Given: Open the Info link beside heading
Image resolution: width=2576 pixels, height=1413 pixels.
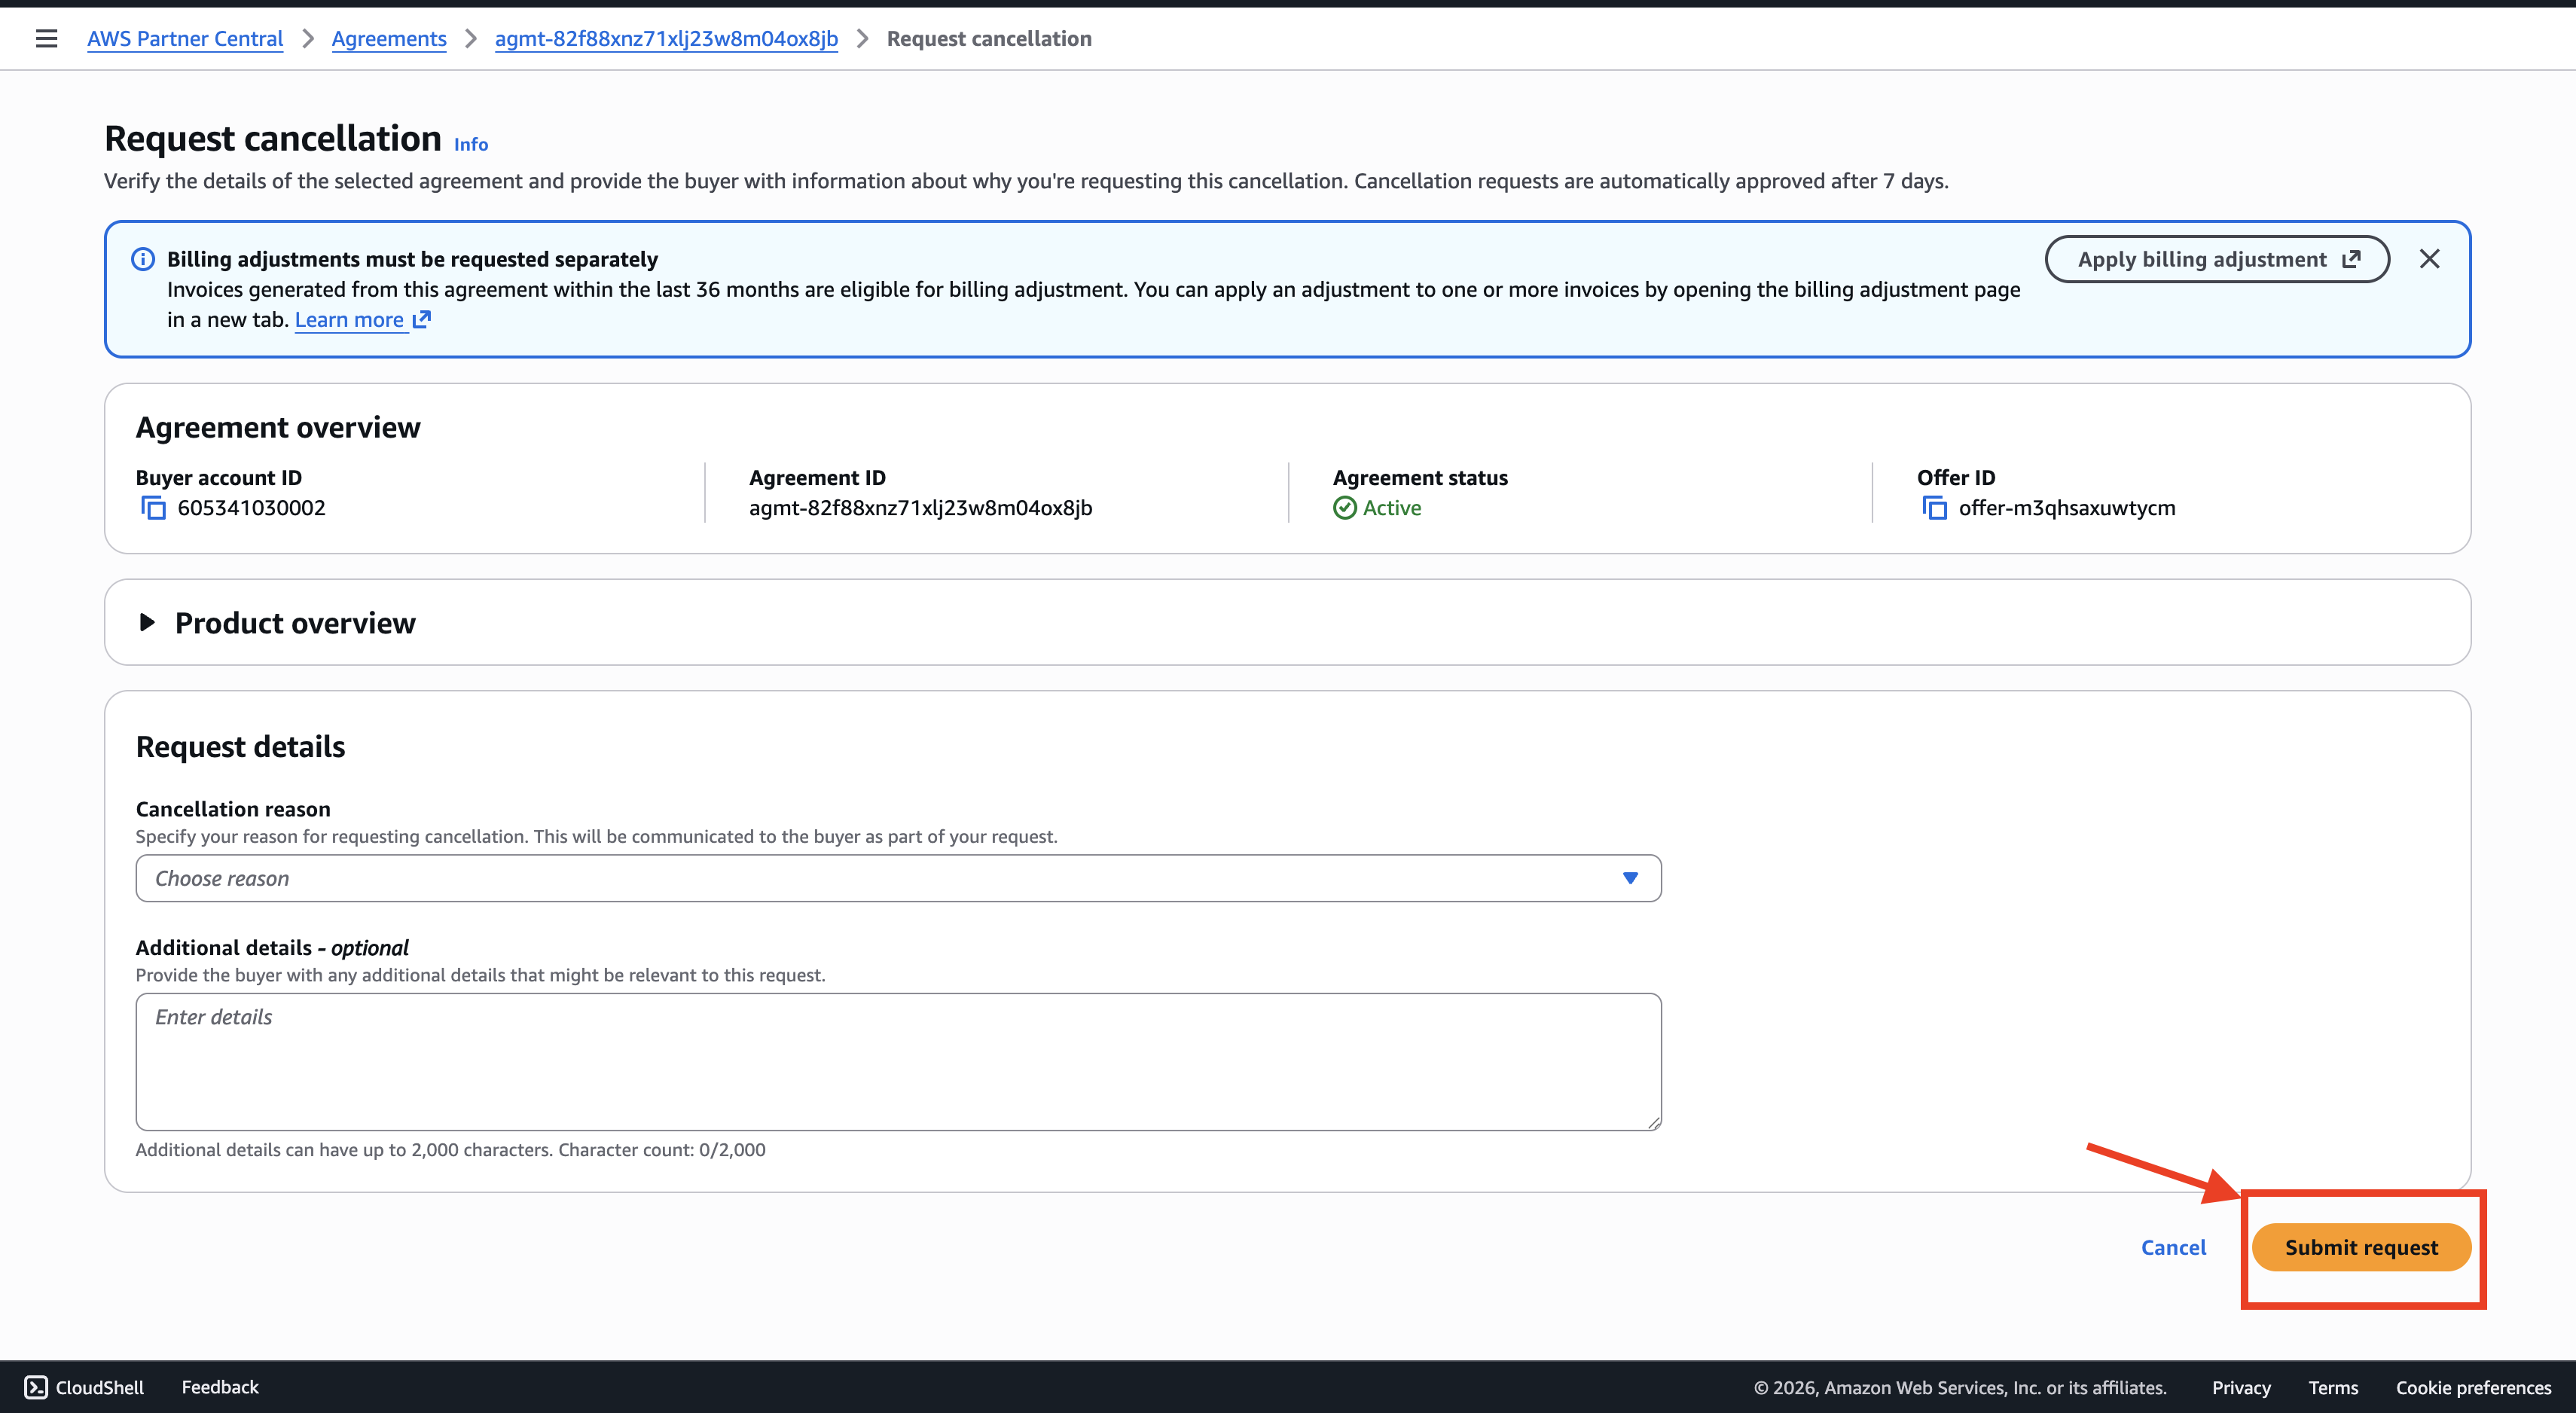Looking at the screenshot, I should coord(471,144).
